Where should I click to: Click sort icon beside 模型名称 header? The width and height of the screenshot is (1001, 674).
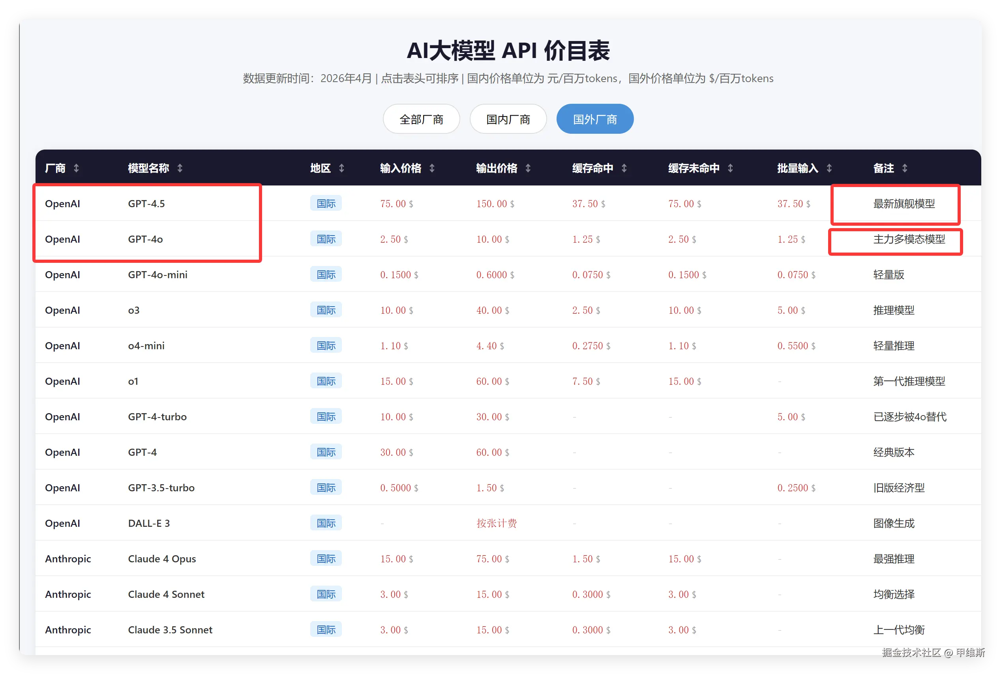[x=180, y=168]
